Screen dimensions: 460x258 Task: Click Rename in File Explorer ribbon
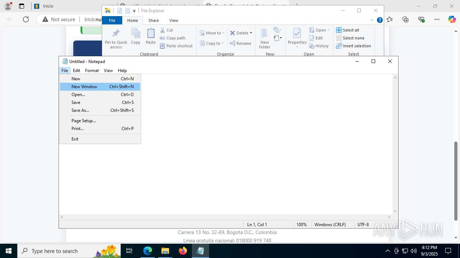point(240,43)
